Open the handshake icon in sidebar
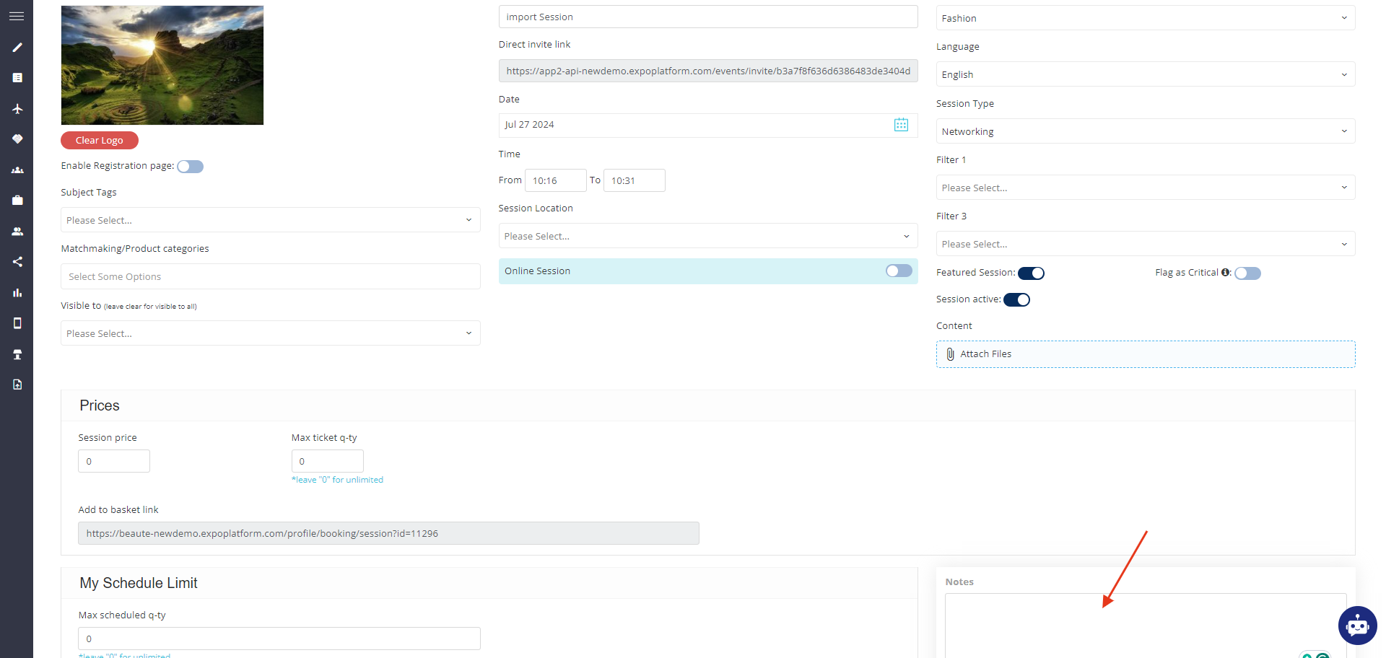This screenshot has height=658, width=1386. [x=17, y=139]
